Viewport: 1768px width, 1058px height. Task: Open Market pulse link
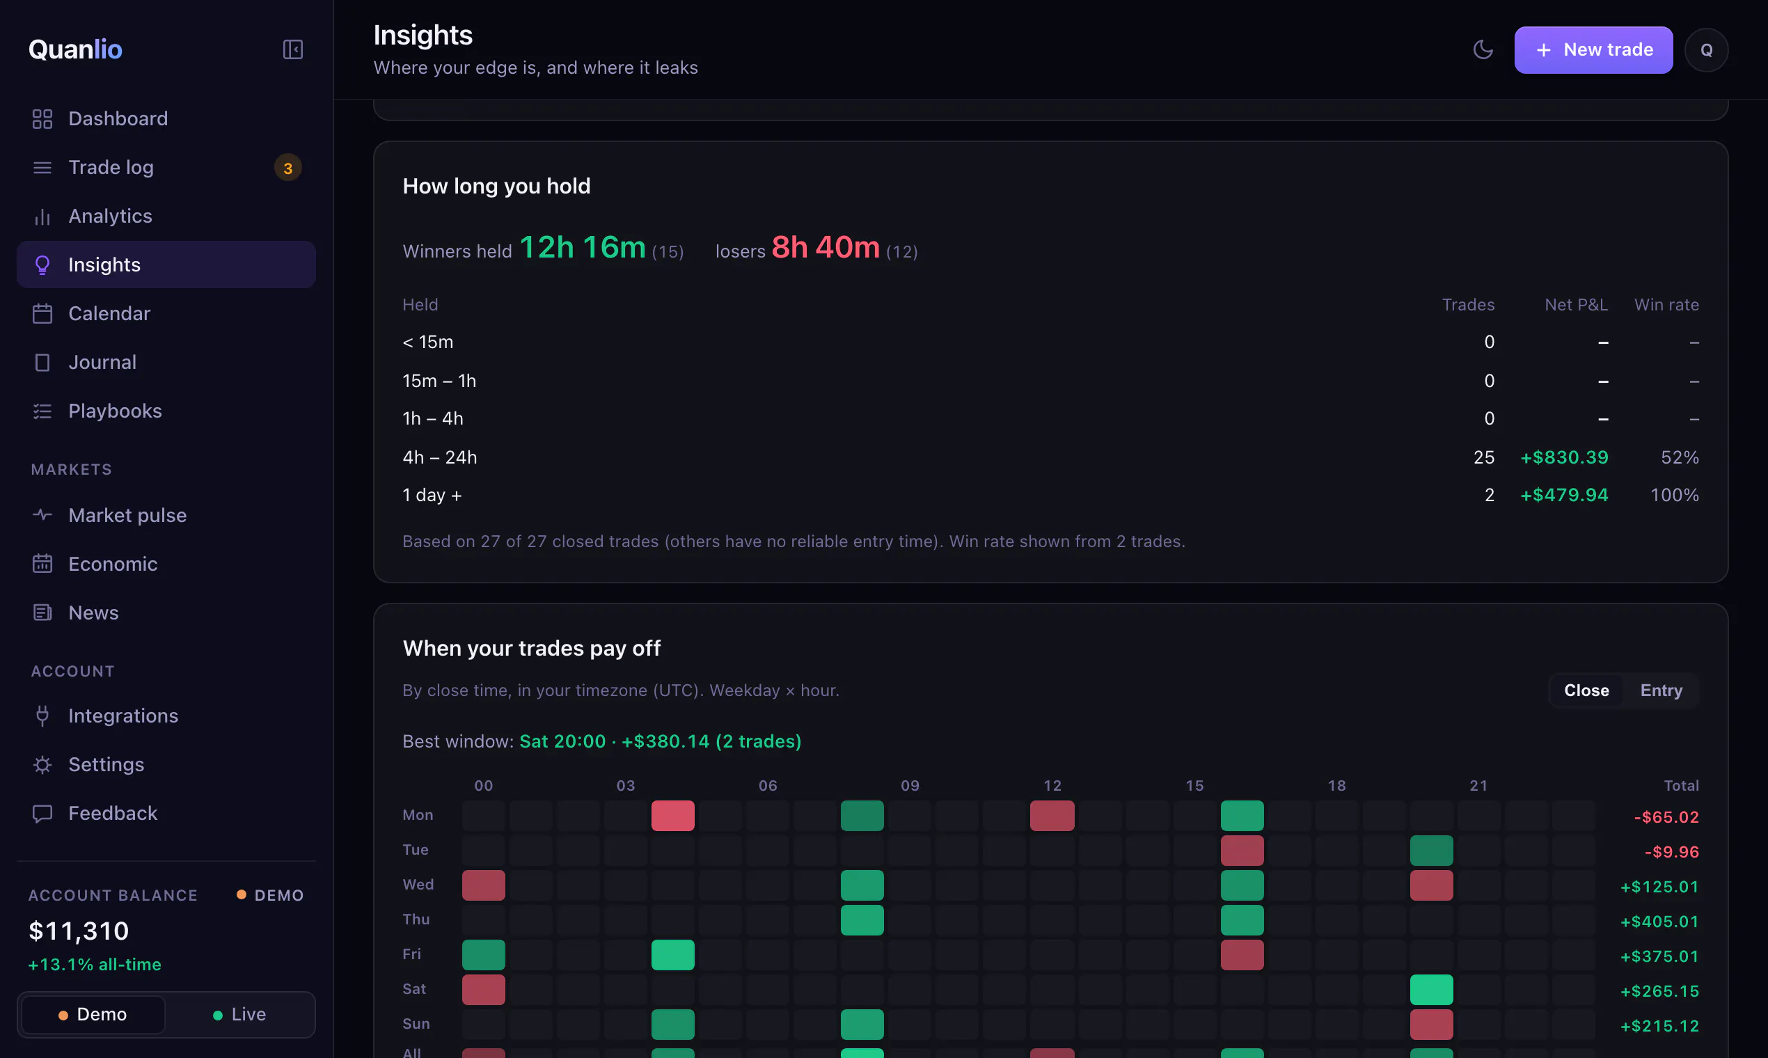166,515
